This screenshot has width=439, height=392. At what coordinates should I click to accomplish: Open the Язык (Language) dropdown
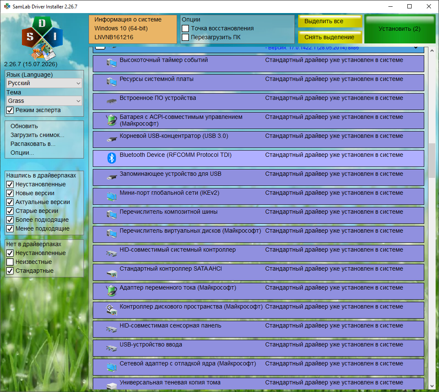pos(44,83)
